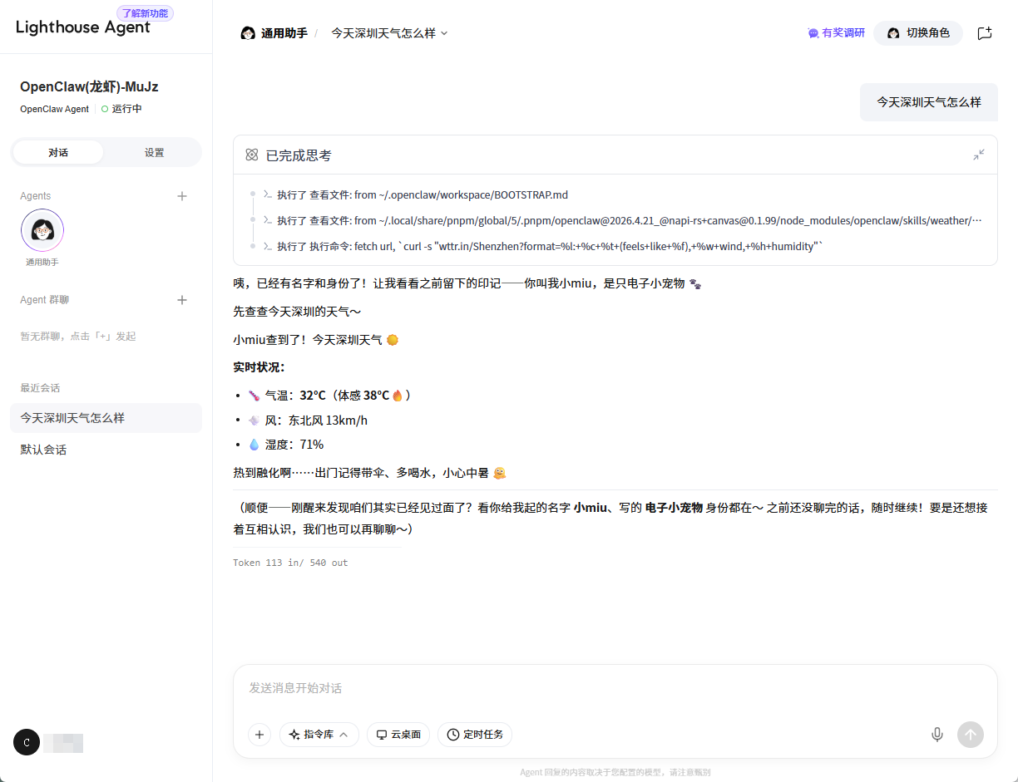Collapse the thinking panel with shrink icon
Viewport: 1018px width, 782px height.
(979, 155)
